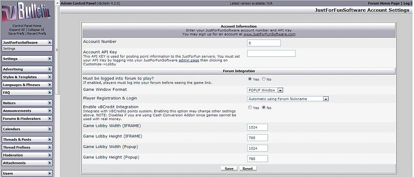Open Player Registration & Login dropdown
The image size is (414, 177).
tap(288, 99)
